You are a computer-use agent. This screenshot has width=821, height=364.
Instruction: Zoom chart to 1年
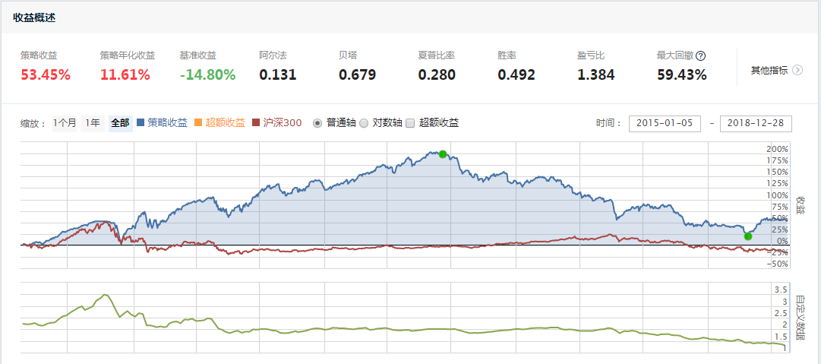(92, 123)
